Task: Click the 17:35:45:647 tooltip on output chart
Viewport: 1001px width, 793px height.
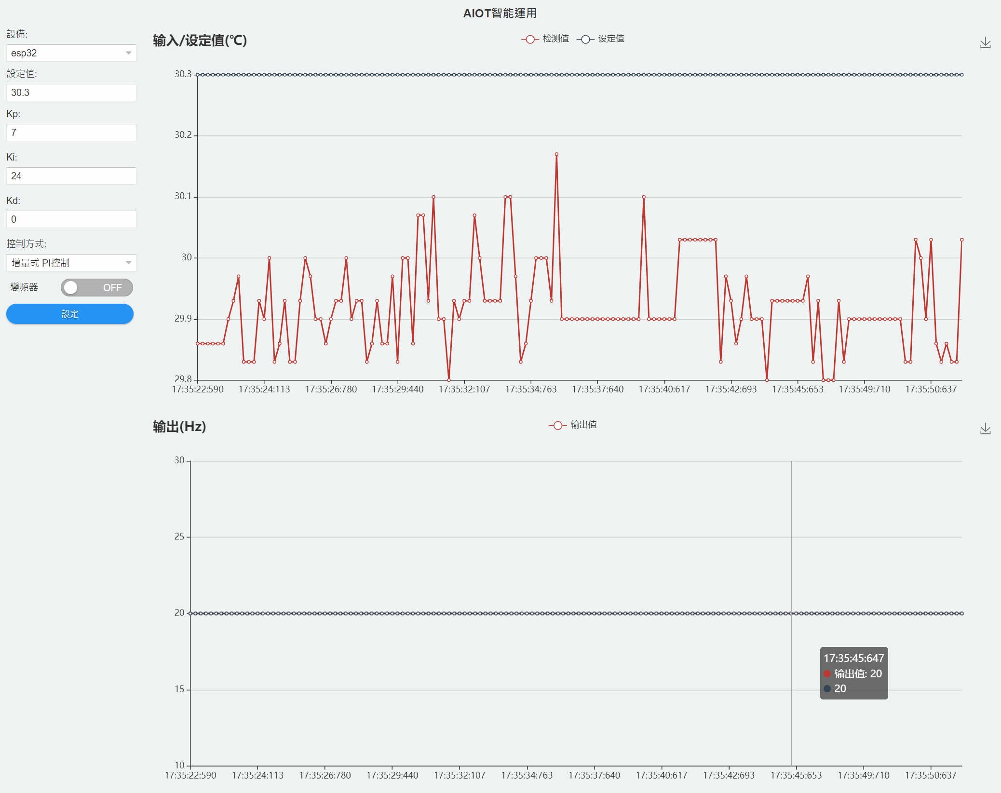Action: point(853,673)
